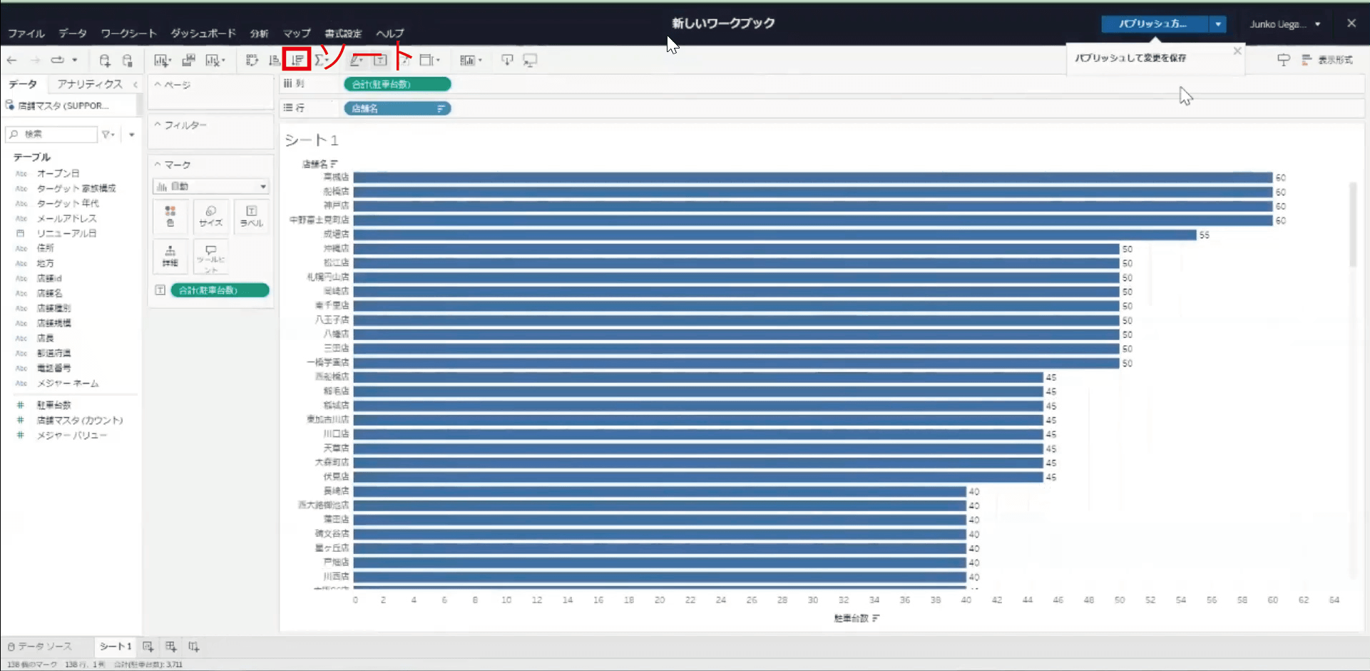This screenshot has height=671, width=1370.
Task: Open the Color mark card
Action: tap(170, 216)
